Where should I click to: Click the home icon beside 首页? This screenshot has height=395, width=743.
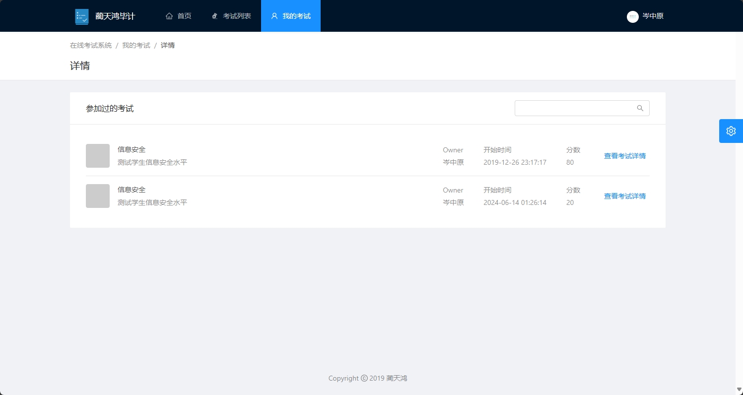tap(169, 16)
